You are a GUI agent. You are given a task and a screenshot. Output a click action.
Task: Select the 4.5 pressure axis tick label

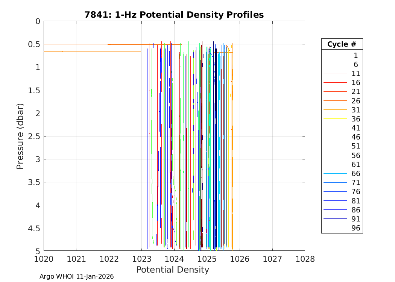(32, 228)
